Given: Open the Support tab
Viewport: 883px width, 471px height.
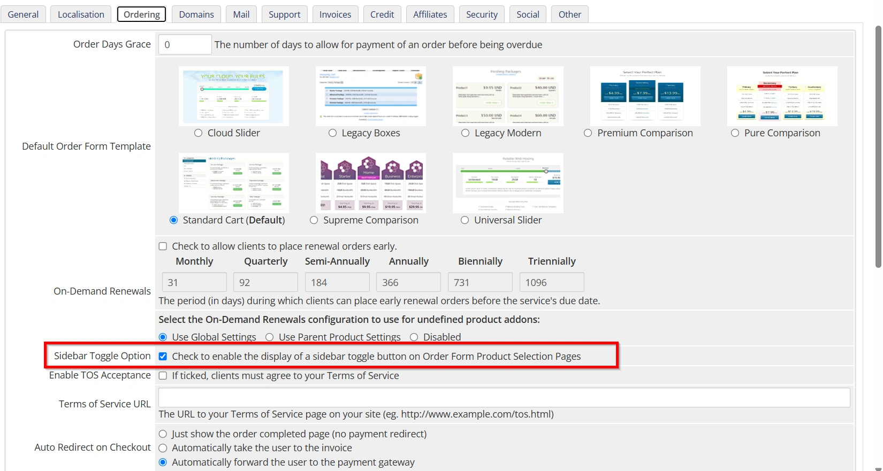Looking at the screenshot, I should [285, 14].
